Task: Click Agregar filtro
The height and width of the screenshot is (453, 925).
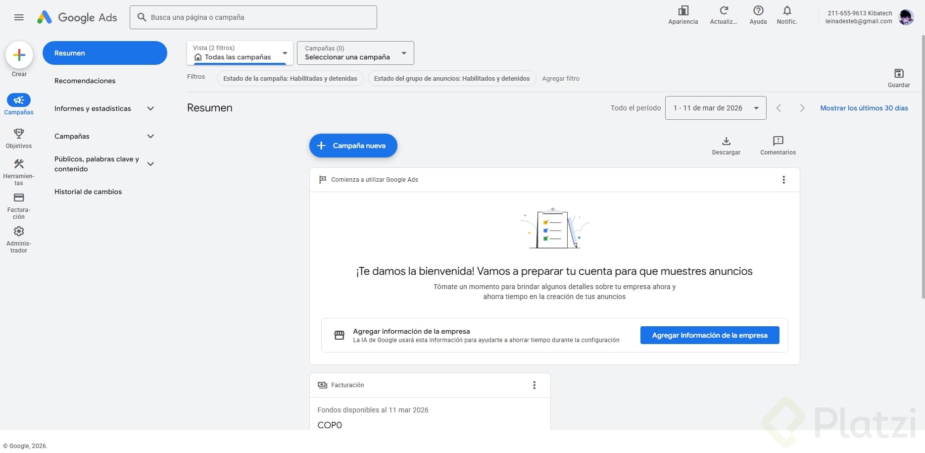Action: point(561,79)
